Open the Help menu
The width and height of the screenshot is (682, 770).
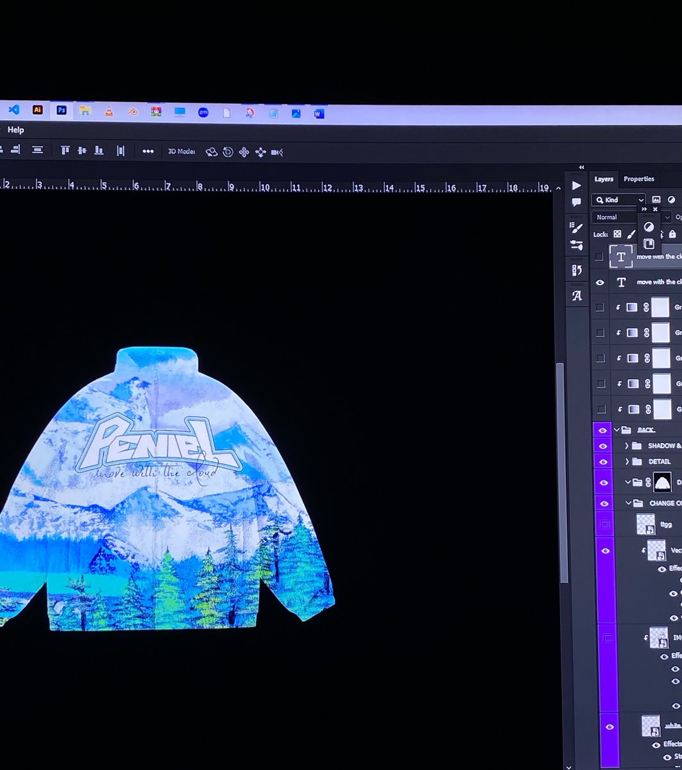coord(16,130)
